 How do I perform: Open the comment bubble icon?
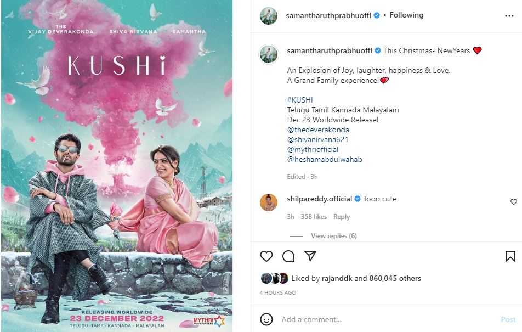coord(288,256)
